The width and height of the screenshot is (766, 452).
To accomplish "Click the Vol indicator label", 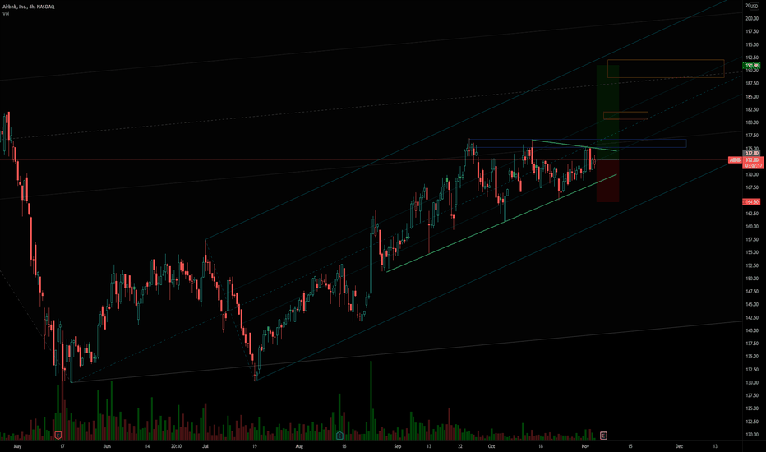I will 6,14.
